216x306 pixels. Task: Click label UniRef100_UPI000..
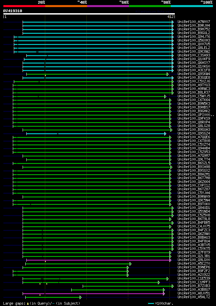point(196,115)
